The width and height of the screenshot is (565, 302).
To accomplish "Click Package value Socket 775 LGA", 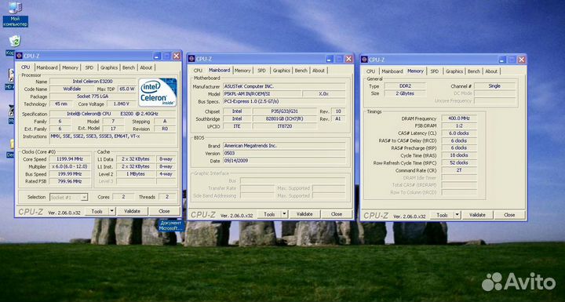I will (x=93, y=96).
